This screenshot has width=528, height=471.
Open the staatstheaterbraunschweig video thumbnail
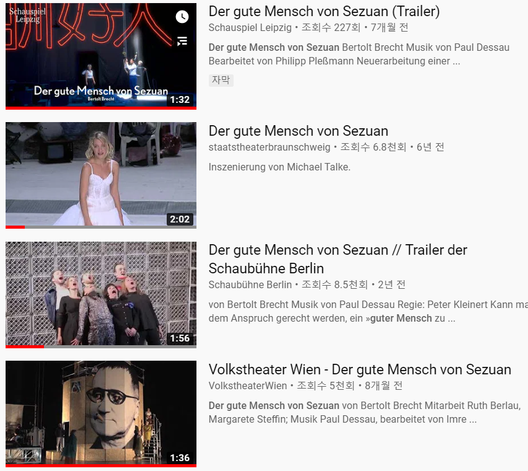coord(100,175)
